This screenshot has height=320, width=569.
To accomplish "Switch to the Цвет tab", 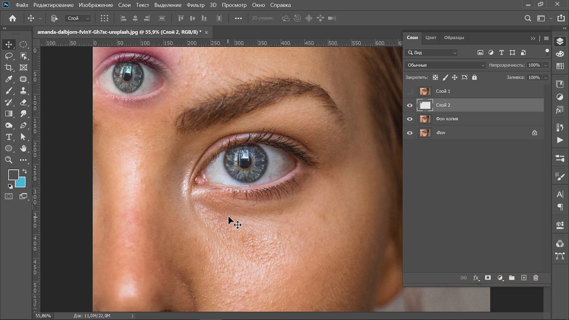I will (x=431, y=37).
